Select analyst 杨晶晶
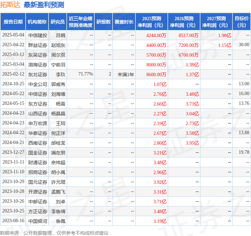The height and width of the screenshot is (236, 251). [x=58, y=114]
